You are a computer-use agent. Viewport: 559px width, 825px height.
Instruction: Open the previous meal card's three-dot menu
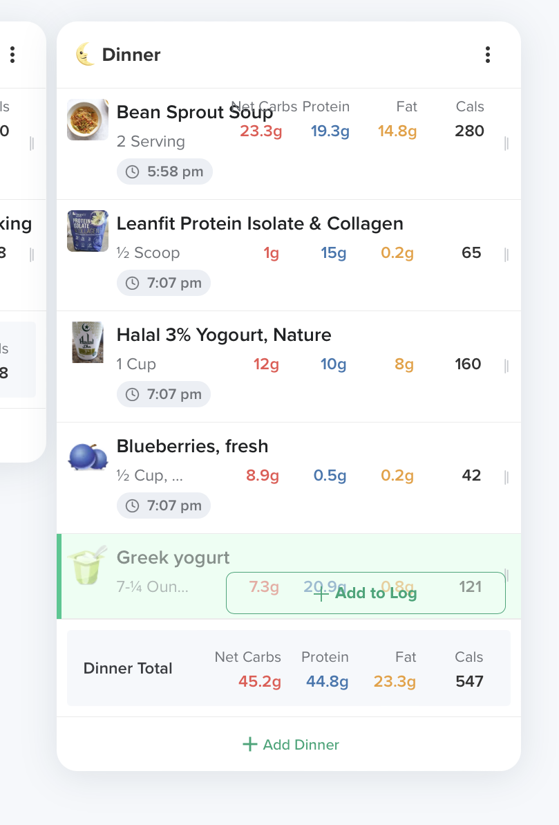pyautogui.click(x=12, y=55)
